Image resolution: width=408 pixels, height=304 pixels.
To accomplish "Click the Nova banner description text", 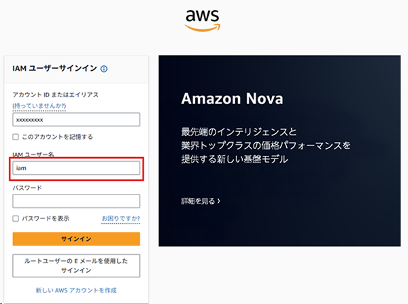I will [x=266, y=146].
